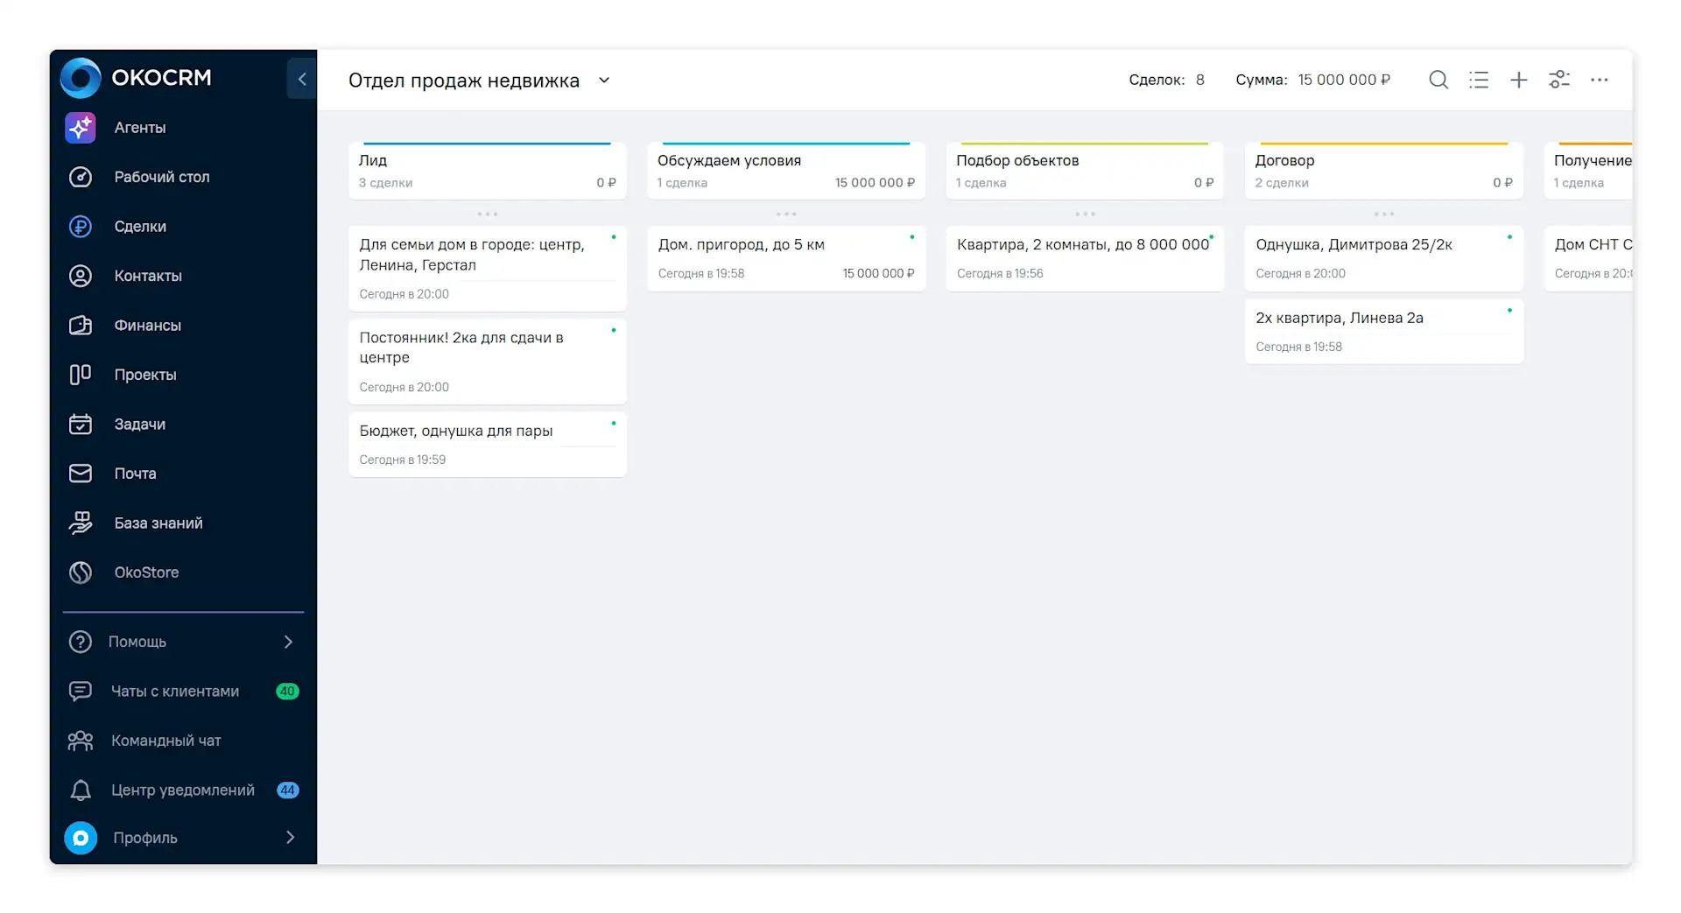Click the База знаний icon
Screen dimensions: 1681x913
tap(81, 523)
